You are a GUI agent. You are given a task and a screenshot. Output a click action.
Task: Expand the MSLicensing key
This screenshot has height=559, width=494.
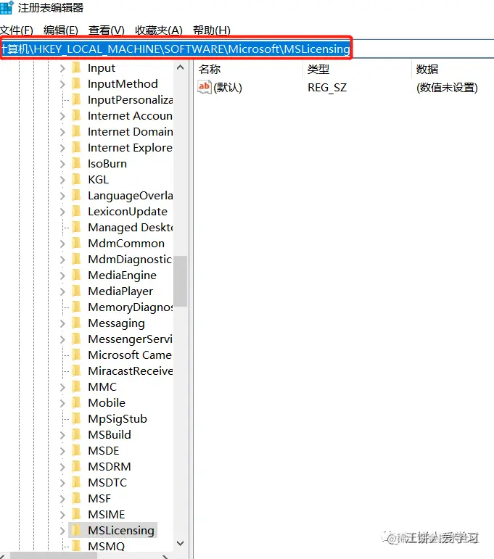62,531
